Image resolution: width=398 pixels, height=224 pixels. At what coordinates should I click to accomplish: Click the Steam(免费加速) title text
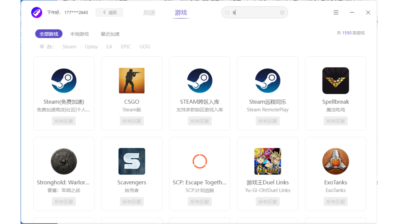click(x=64, y=102)
